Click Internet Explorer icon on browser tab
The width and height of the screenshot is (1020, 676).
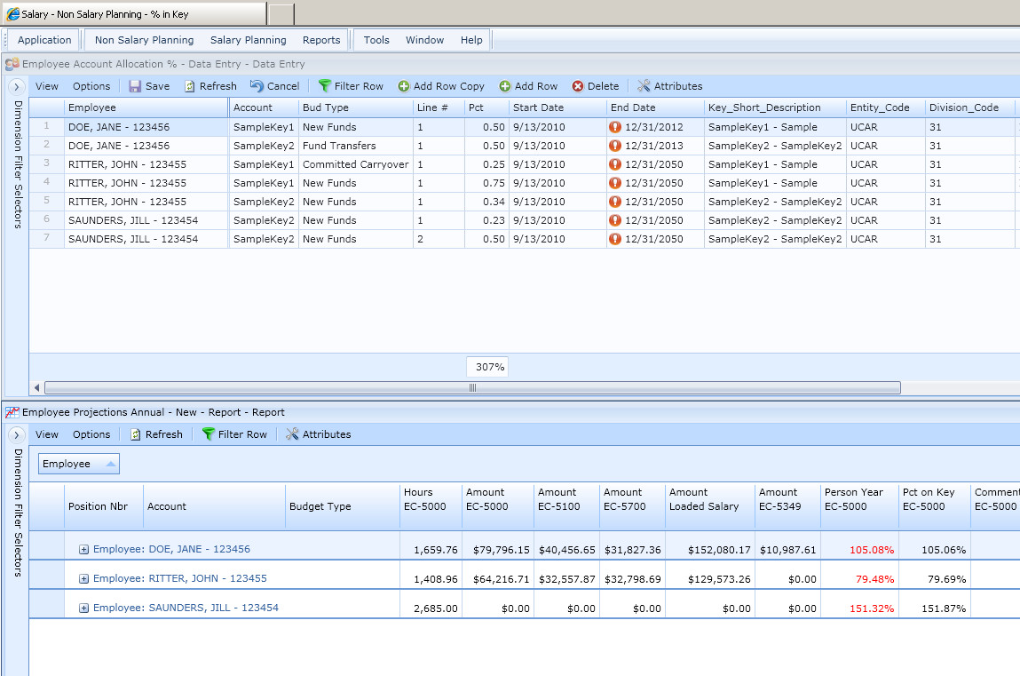[x=12, y=13]
